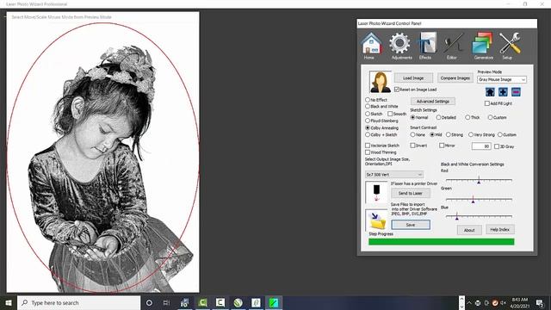The height and width of the screenshot is (310, 551).
Task: Open Advanced Settings
Action: pos(432,102)
